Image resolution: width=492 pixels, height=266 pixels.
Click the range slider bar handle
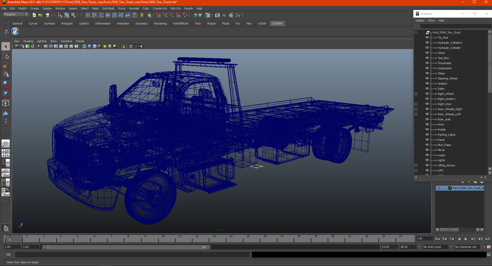click(x=126, y=247)
